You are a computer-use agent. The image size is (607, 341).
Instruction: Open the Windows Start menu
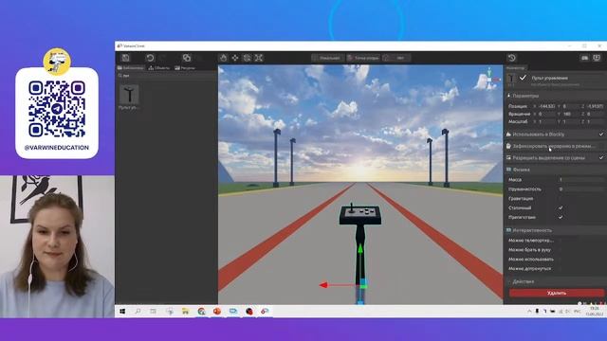click(122, 312)
